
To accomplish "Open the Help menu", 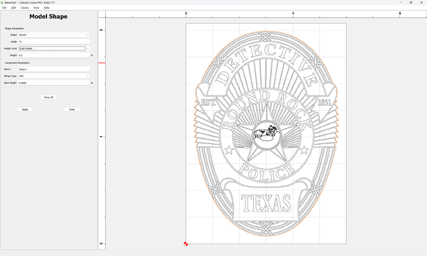I will pos(47,7).
